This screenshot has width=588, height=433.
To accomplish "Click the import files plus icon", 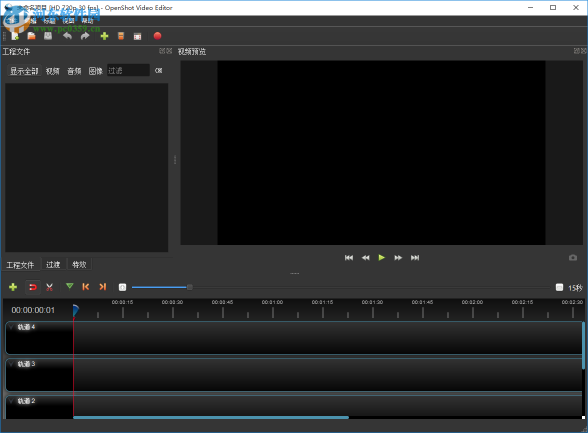I will (104, 36).
